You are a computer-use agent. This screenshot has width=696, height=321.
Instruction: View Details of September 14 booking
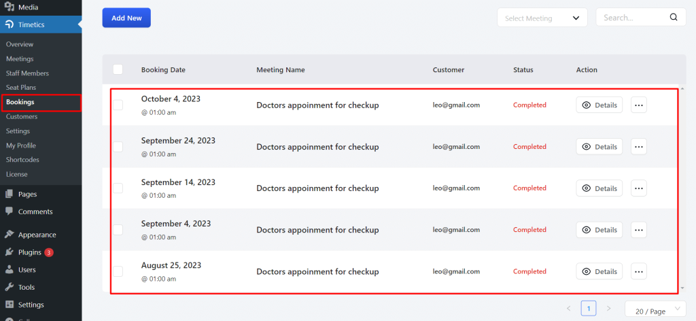point(599,188)
